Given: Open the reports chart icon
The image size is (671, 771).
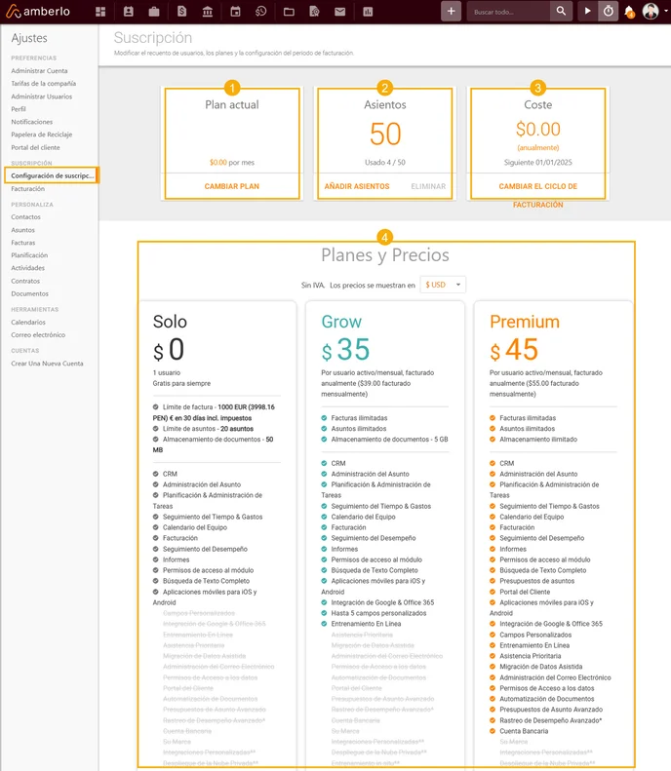Looking at the screenshot, I should [x=368, y=12].
